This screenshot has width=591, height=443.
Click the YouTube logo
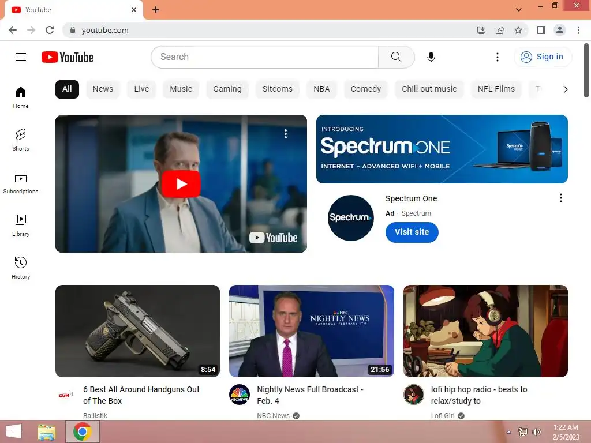[68, 57]
